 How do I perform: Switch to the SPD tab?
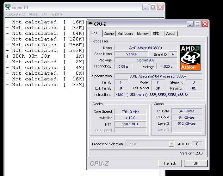(158, 34)
